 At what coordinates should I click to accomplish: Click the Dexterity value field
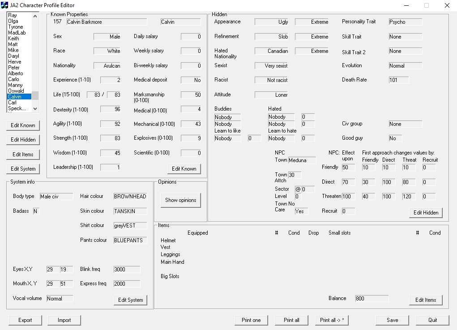(x=111, y=109)
